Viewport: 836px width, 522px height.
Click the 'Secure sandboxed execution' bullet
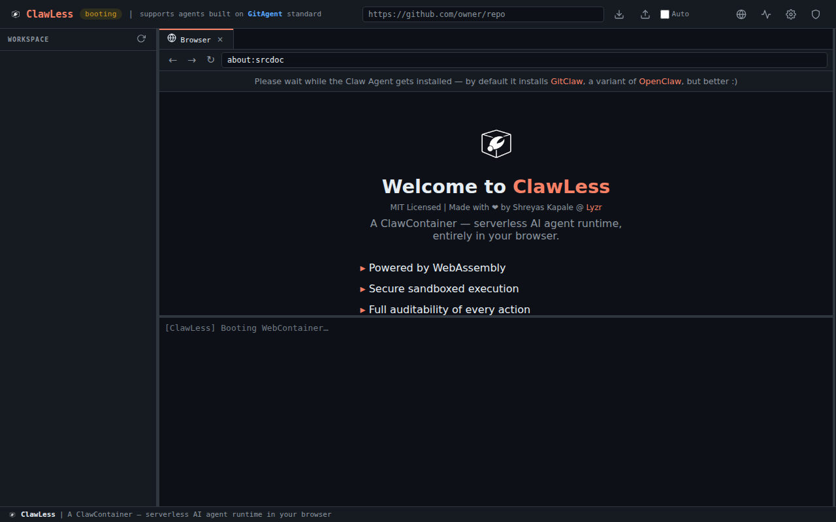click(x=440, y=288)
